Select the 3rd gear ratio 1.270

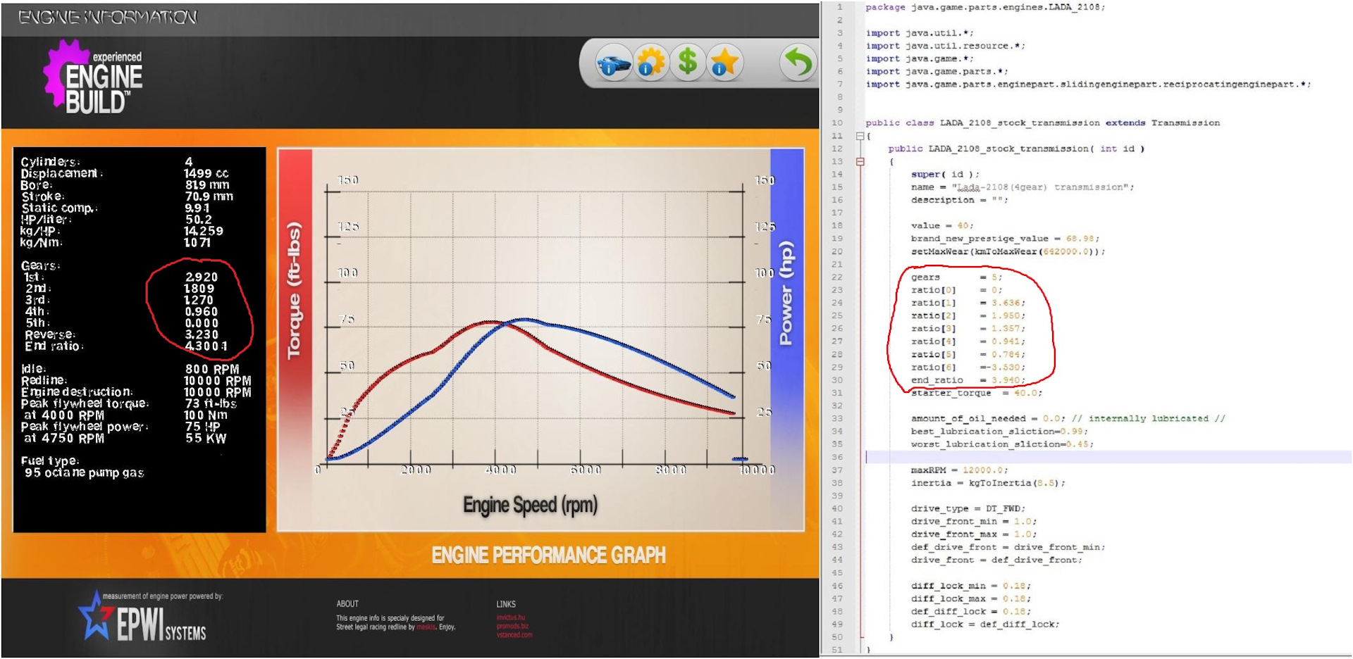point(199,300)
